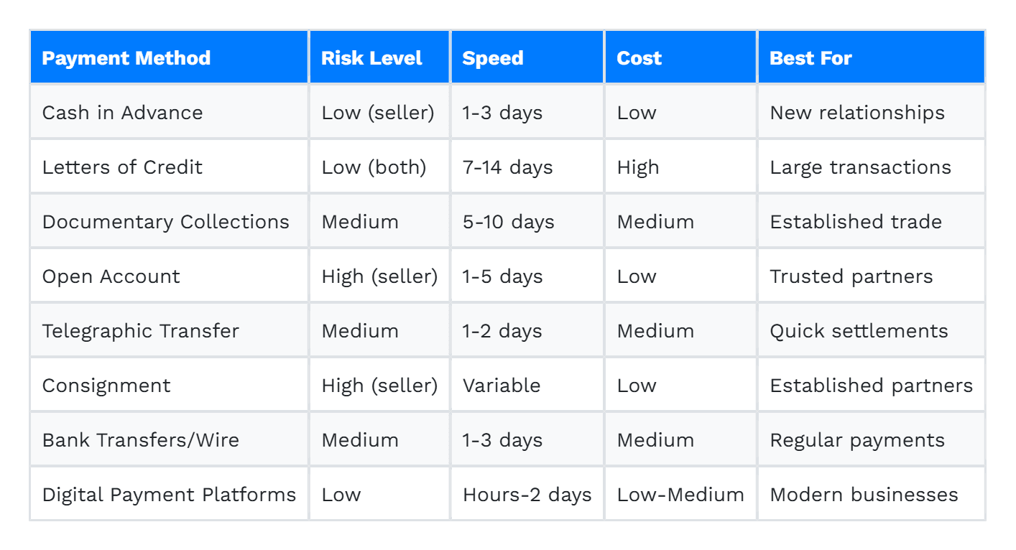Select the Risk Level column header
The width and height of the screenshot is (1016, 550).
pyautogui.click(x=379, y=57)
